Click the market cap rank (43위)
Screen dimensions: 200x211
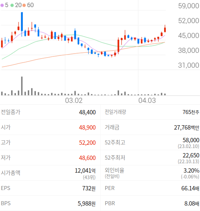point(89,177)
